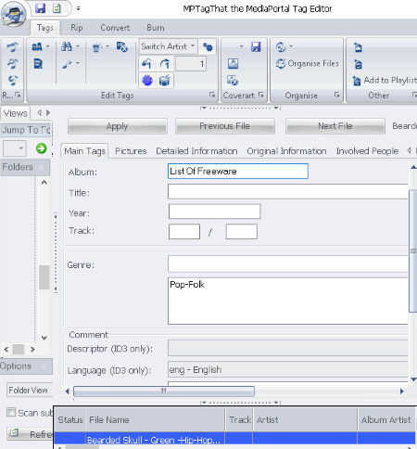Click into the Year field
Image resolution: width=417 pixels, height=449 pixels.
(214, 212)
